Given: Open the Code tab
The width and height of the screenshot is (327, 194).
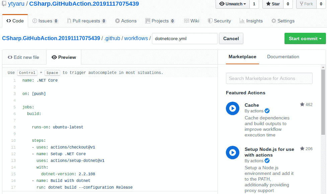Looking at the screenshot, I should (x=15, y=21).
